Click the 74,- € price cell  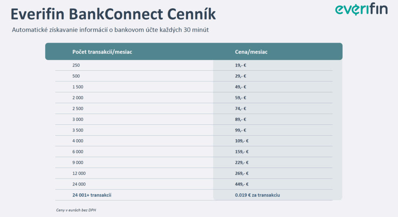240,108
